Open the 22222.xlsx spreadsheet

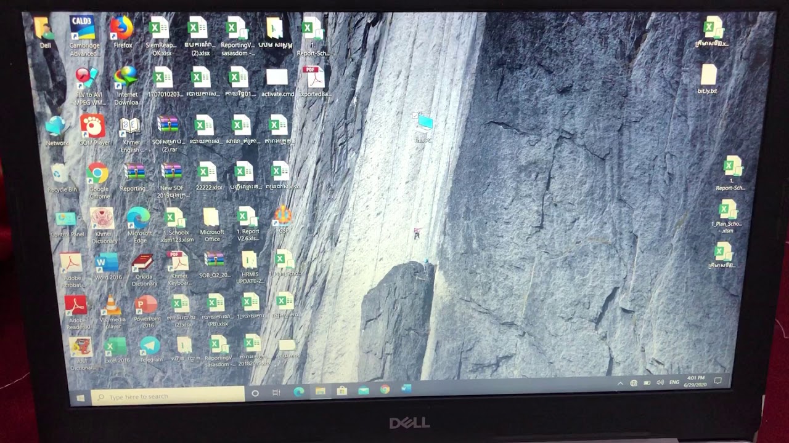[x=208, y=175]
